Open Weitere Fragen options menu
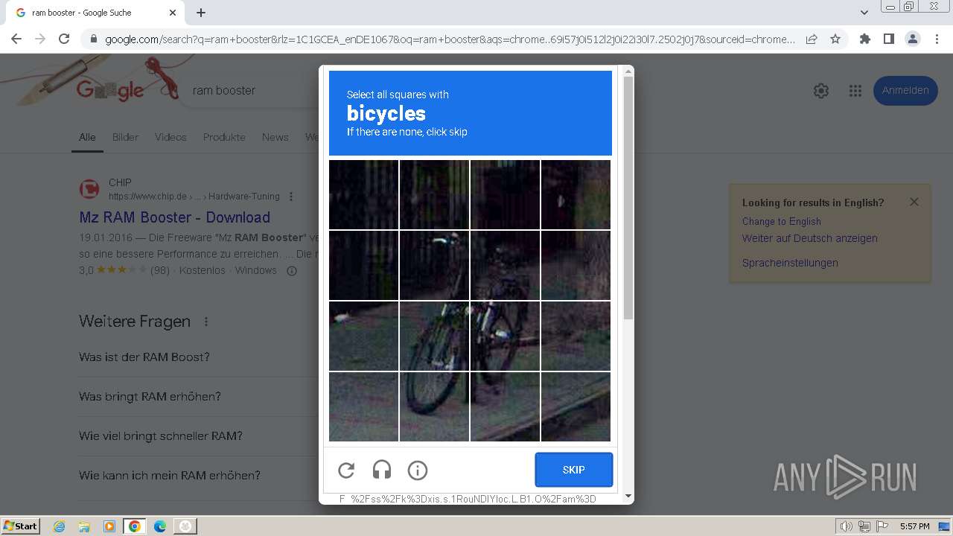This screenshot has width=953, height=536. point(206,322)
